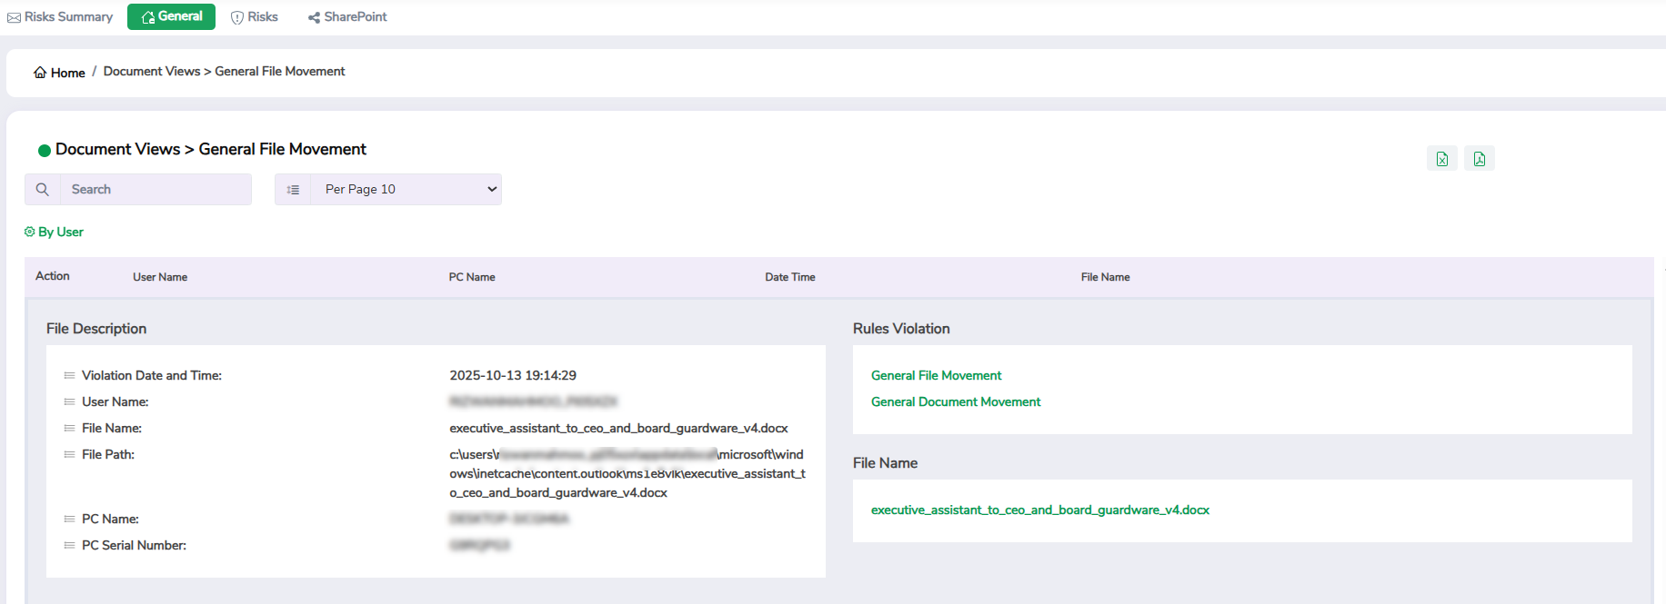Click the search magnifier icon
Viewport: 1666px width, 604px height.
tap(42, 189)
